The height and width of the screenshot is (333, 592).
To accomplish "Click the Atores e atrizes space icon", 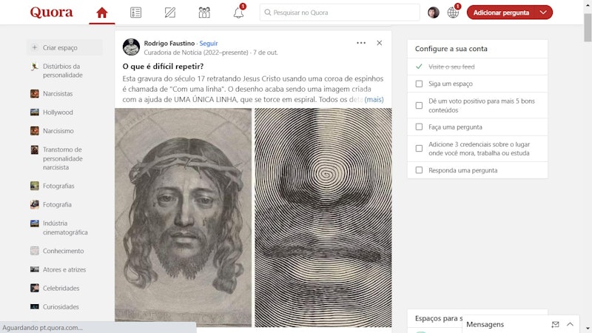I will (x=34, y=269).
